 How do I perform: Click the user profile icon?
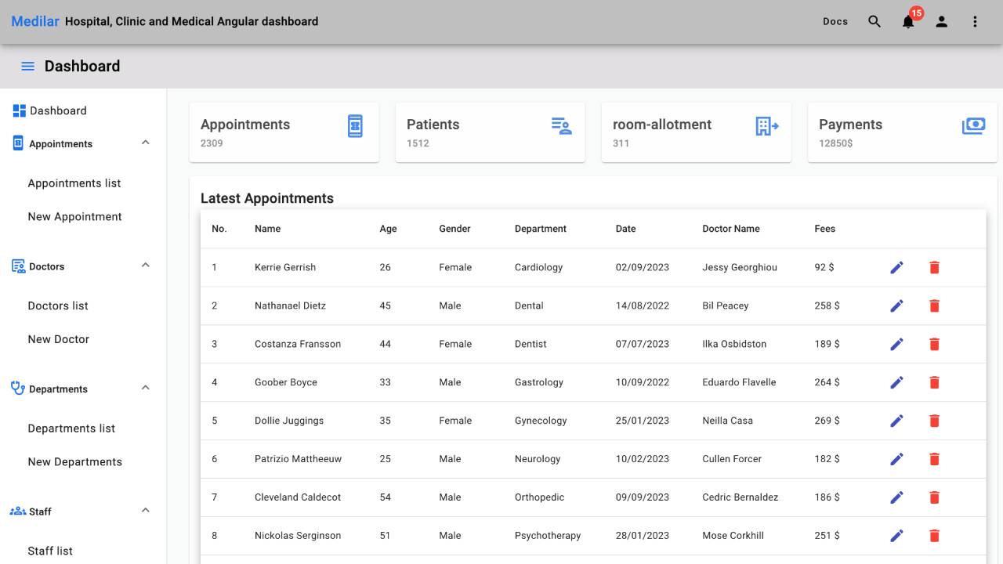[x=942, y=21]
